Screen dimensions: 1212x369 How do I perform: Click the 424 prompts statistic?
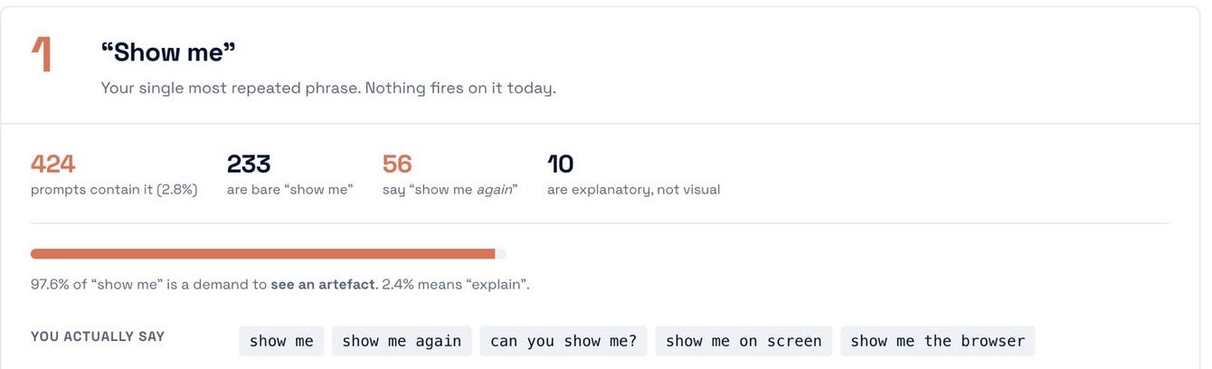coord(52,164)
